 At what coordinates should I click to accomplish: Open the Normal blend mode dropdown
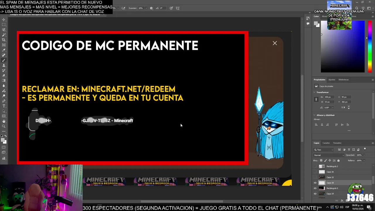[x=329, y=155]
